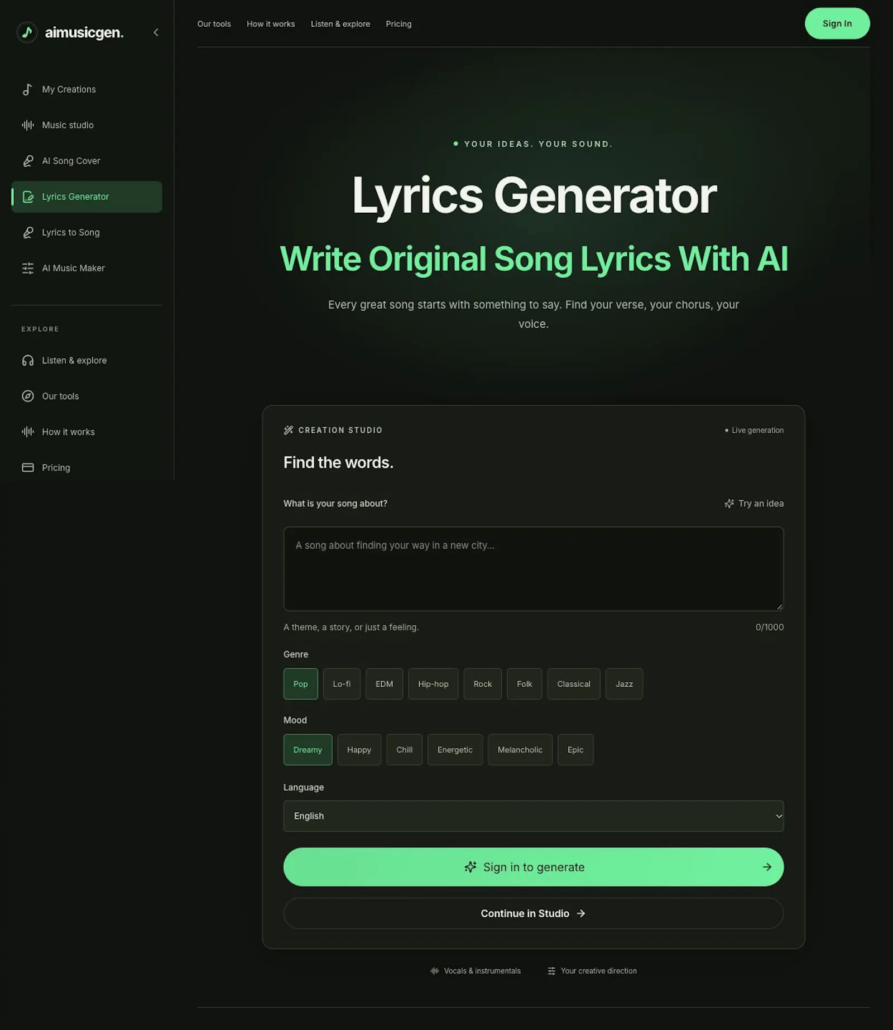The image size is (893, 1030).
Task: Pick the Jazz genre chip
Action: pos(624,684)
